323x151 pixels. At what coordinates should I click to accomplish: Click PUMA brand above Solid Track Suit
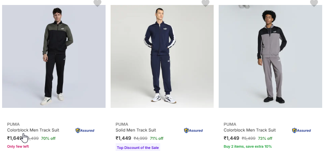tap(122, 124)
